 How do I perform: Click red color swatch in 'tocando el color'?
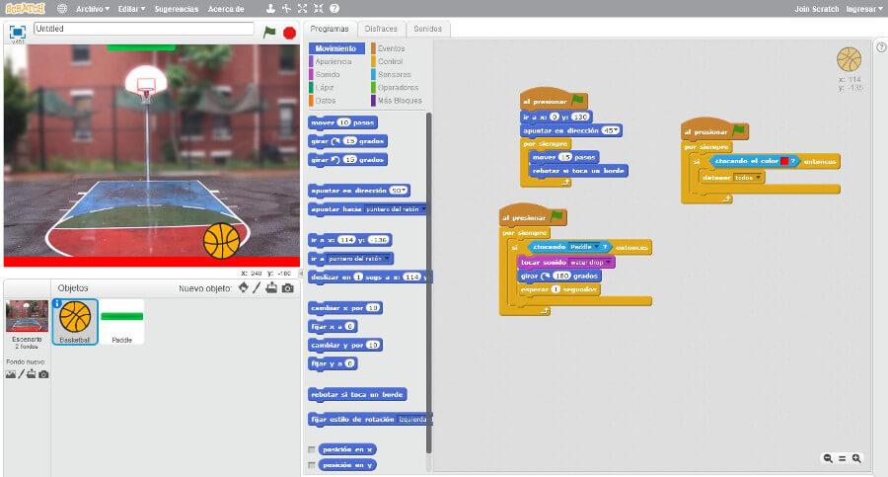(784, 161)
